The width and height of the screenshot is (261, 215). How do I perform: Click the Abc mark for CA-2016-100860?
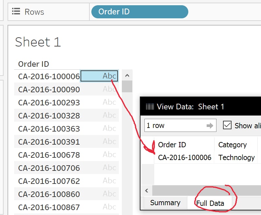coord(109,194)
